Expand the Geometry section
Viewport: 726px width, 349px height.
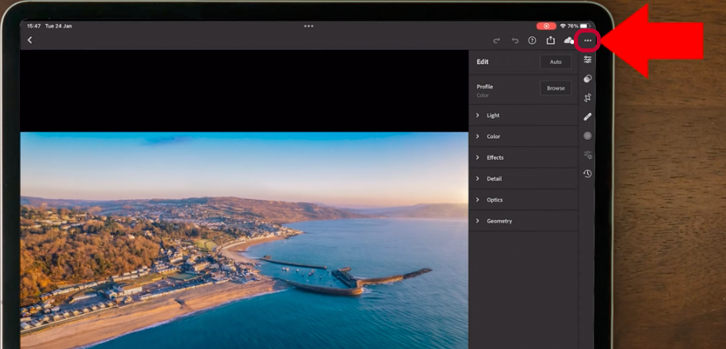524,221
